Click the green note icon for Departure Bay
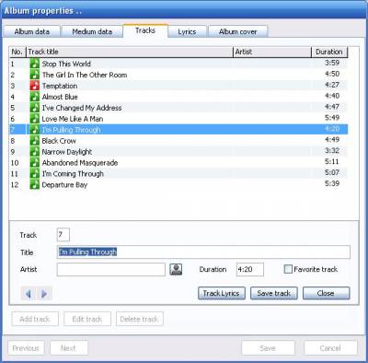 [x=35, y=184]
